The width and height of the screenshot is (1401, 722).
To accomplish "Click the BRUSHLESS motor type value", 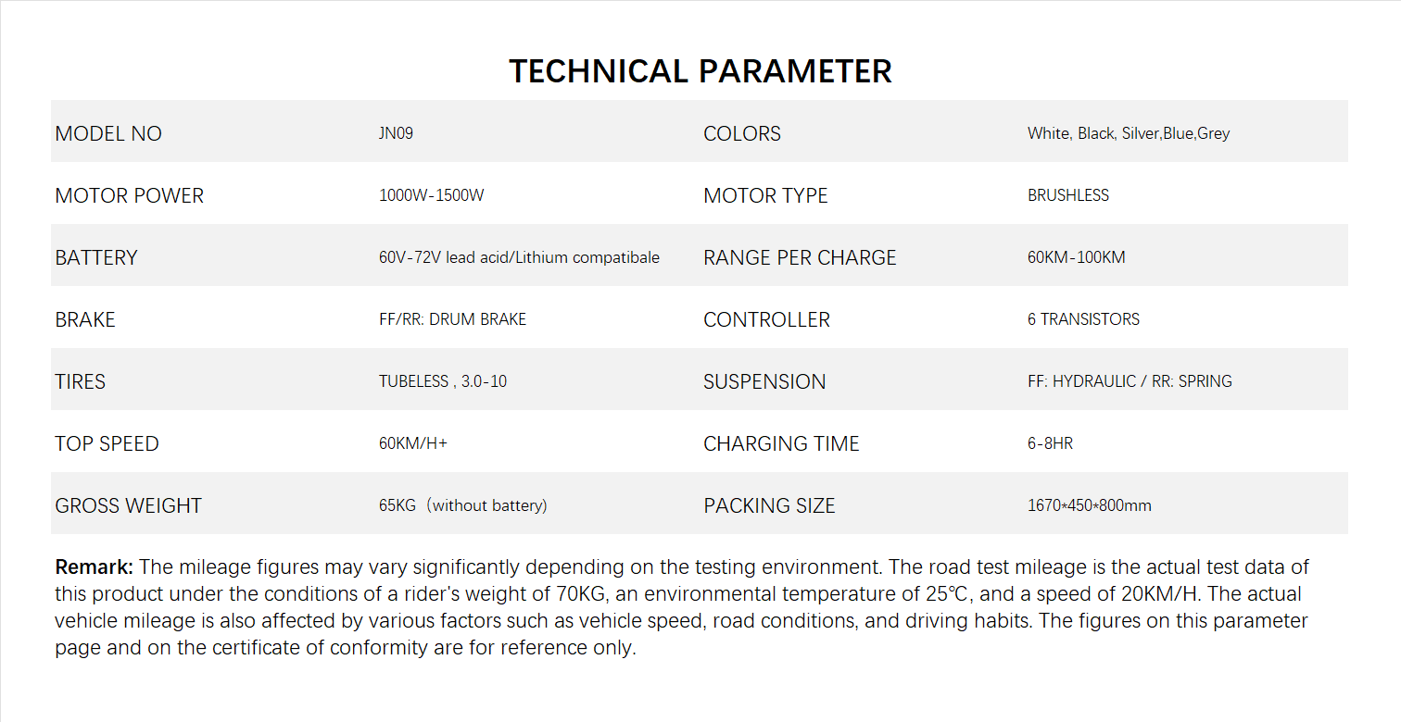I will pos(1067,195).
